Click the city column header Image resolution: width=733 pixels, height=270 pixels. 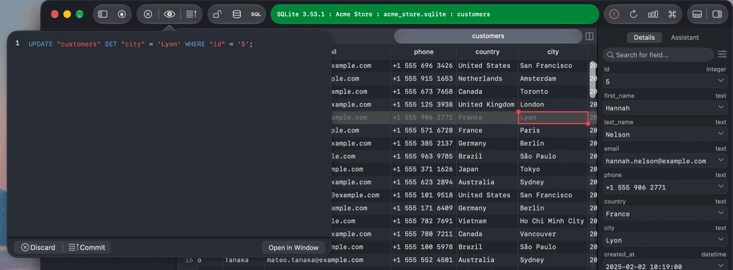pos(553,52)
